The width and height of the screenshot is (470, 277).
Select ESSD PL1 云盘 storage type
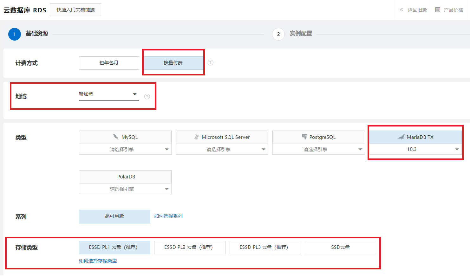(x=114, y=248)
